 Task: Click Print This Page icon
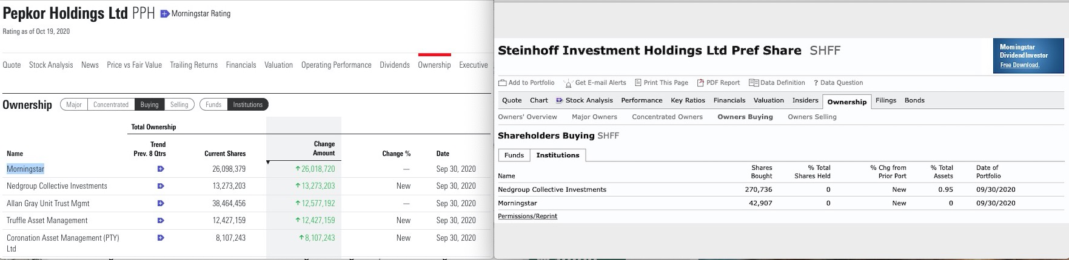coord(638,83)
